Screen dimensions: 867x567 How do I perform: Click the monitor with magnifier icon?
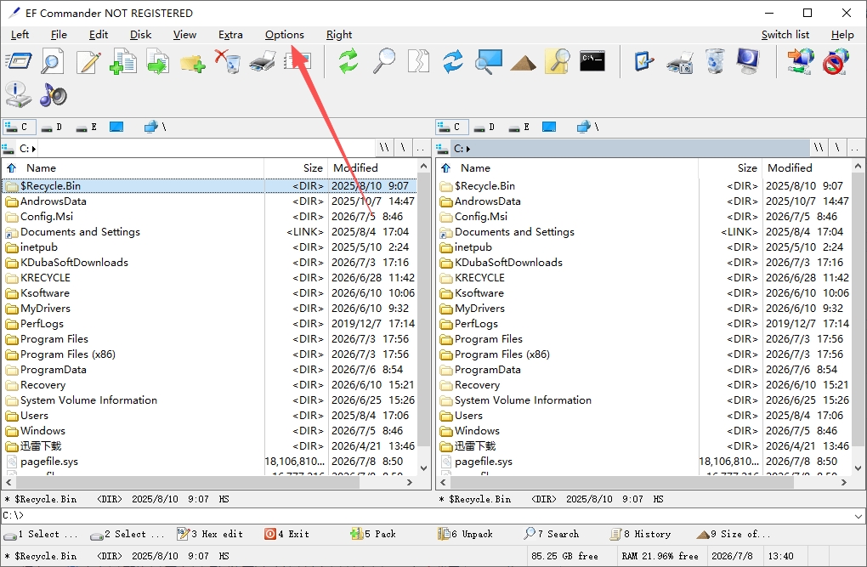click(488, 61)
